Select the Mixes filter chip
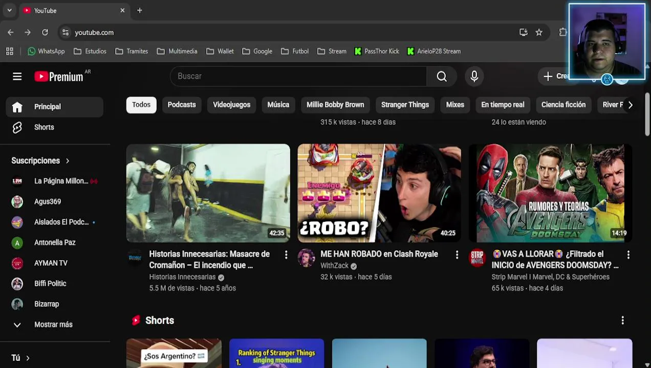This screenshot has height=368, width=651. tap(455, 105)
